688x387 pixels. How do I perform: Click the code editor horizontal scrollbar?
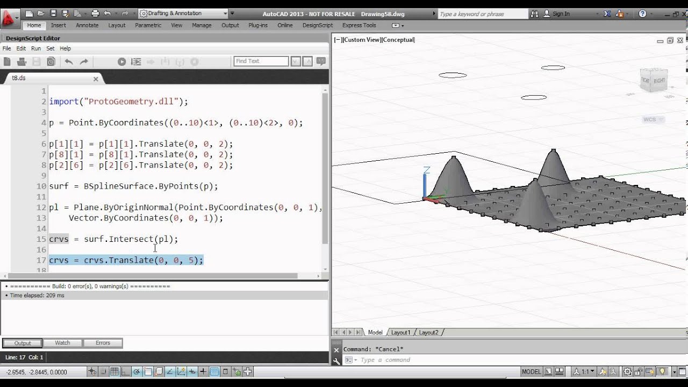click(154, 276)
